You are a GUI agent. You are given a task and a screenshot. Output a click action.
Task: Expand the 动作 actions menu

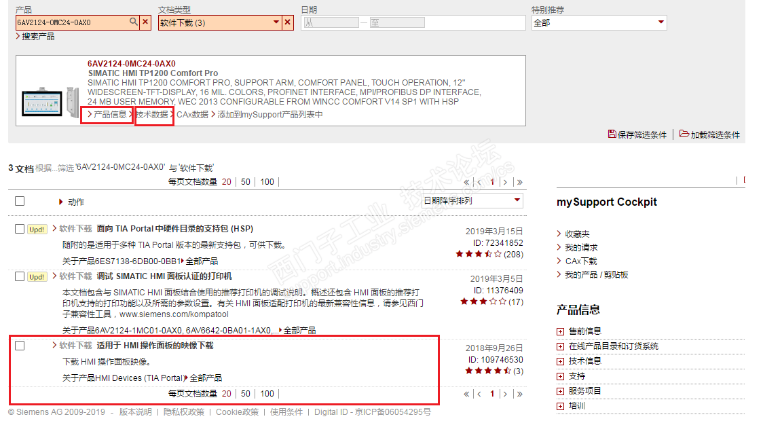click(72, 202)
